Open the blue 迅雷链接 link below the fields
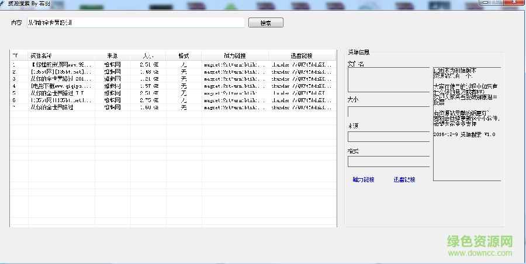 click(404, 179)
